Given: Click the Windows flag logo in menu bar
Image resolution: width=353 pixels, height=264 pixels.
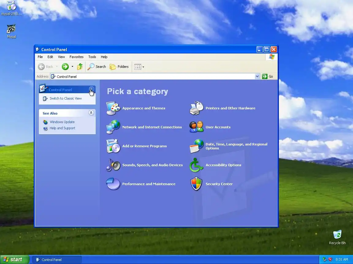Looking at the screenshot, I should click(271, 57).
